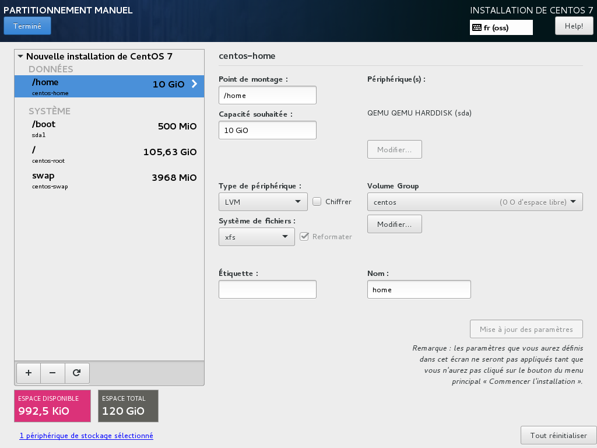This screenshot has height=448, width=597.
Task: Click the DONNÉES section heading
Action: coord(51,69)
